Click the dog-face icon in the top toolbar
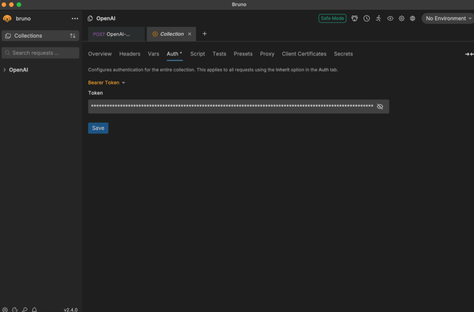474x312 pixels. (355, 19)
